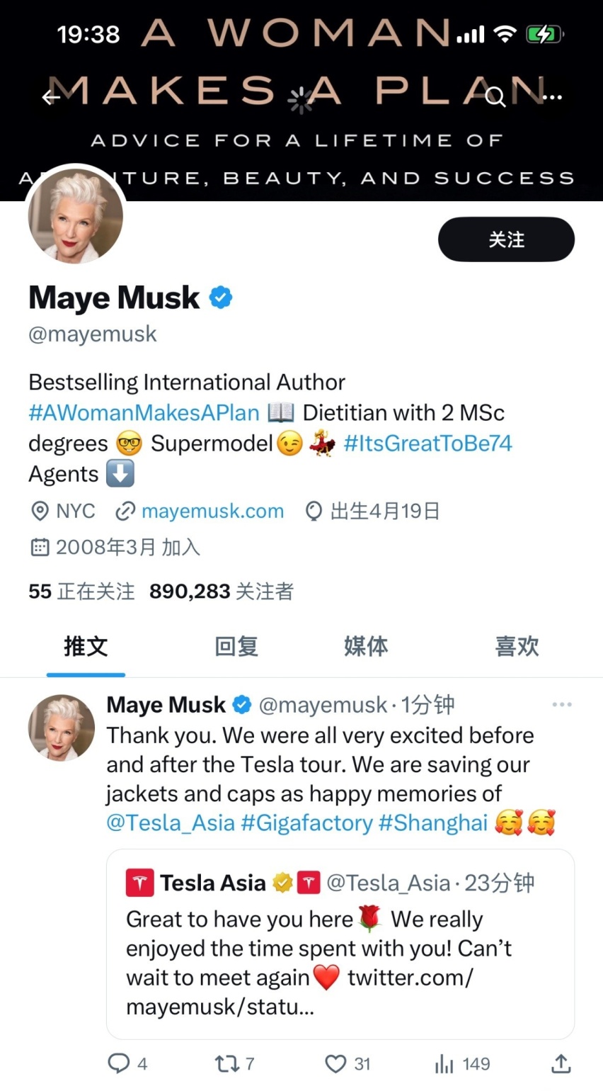Switch to the 媒体 tab
The width and height of the screenshot is (603, 1091).
[x=366, y=646]
